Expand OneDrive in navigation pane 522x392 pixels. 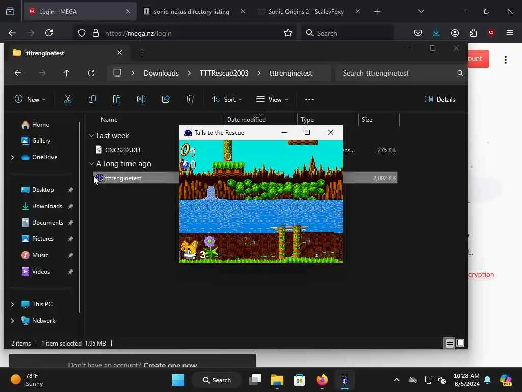coord(13,157)
